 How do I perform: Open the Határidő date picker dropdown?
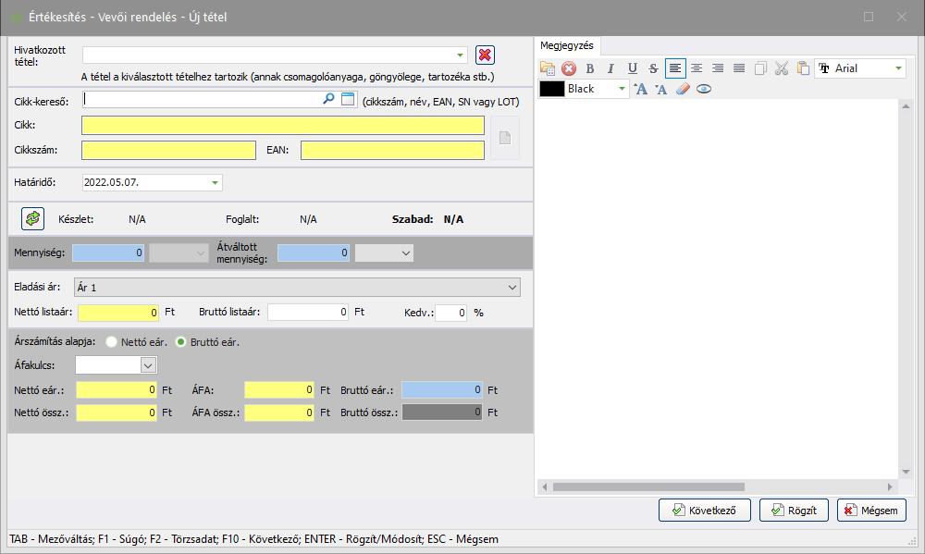[216, 183]
